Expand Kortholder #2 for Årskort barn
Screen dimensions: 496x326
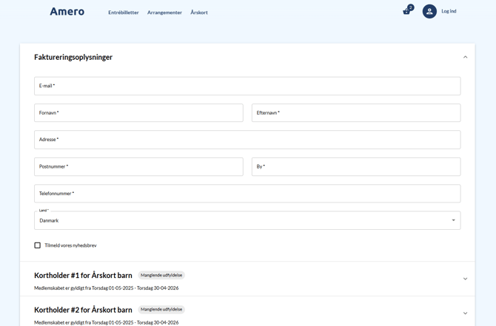[465, 313]
